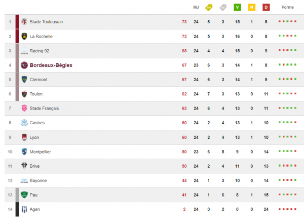Open the Castres team link
Viewport: 304px width, 218px height.
coord(37,123)
